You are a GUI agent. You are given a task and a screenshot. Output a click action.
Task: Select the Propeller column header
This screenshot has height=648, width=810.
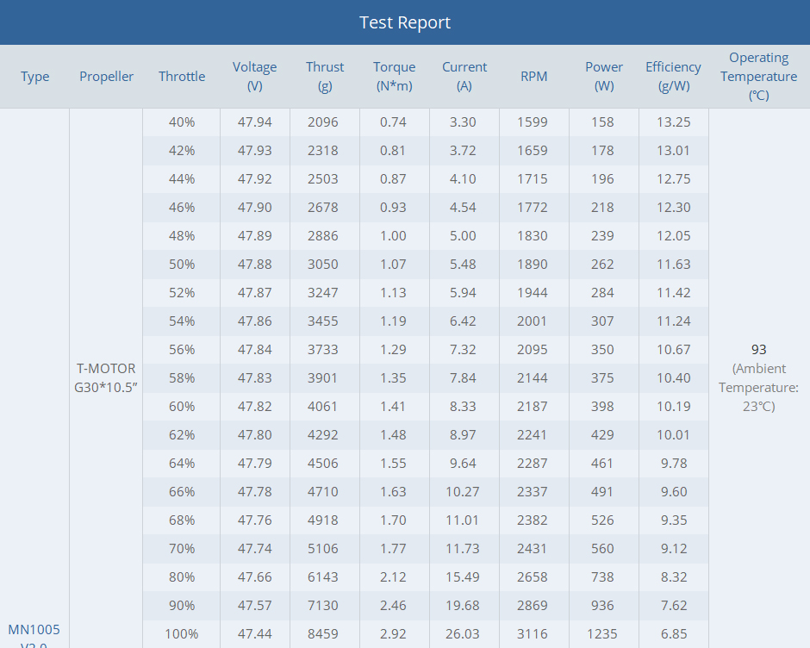[x=107, y=77]
